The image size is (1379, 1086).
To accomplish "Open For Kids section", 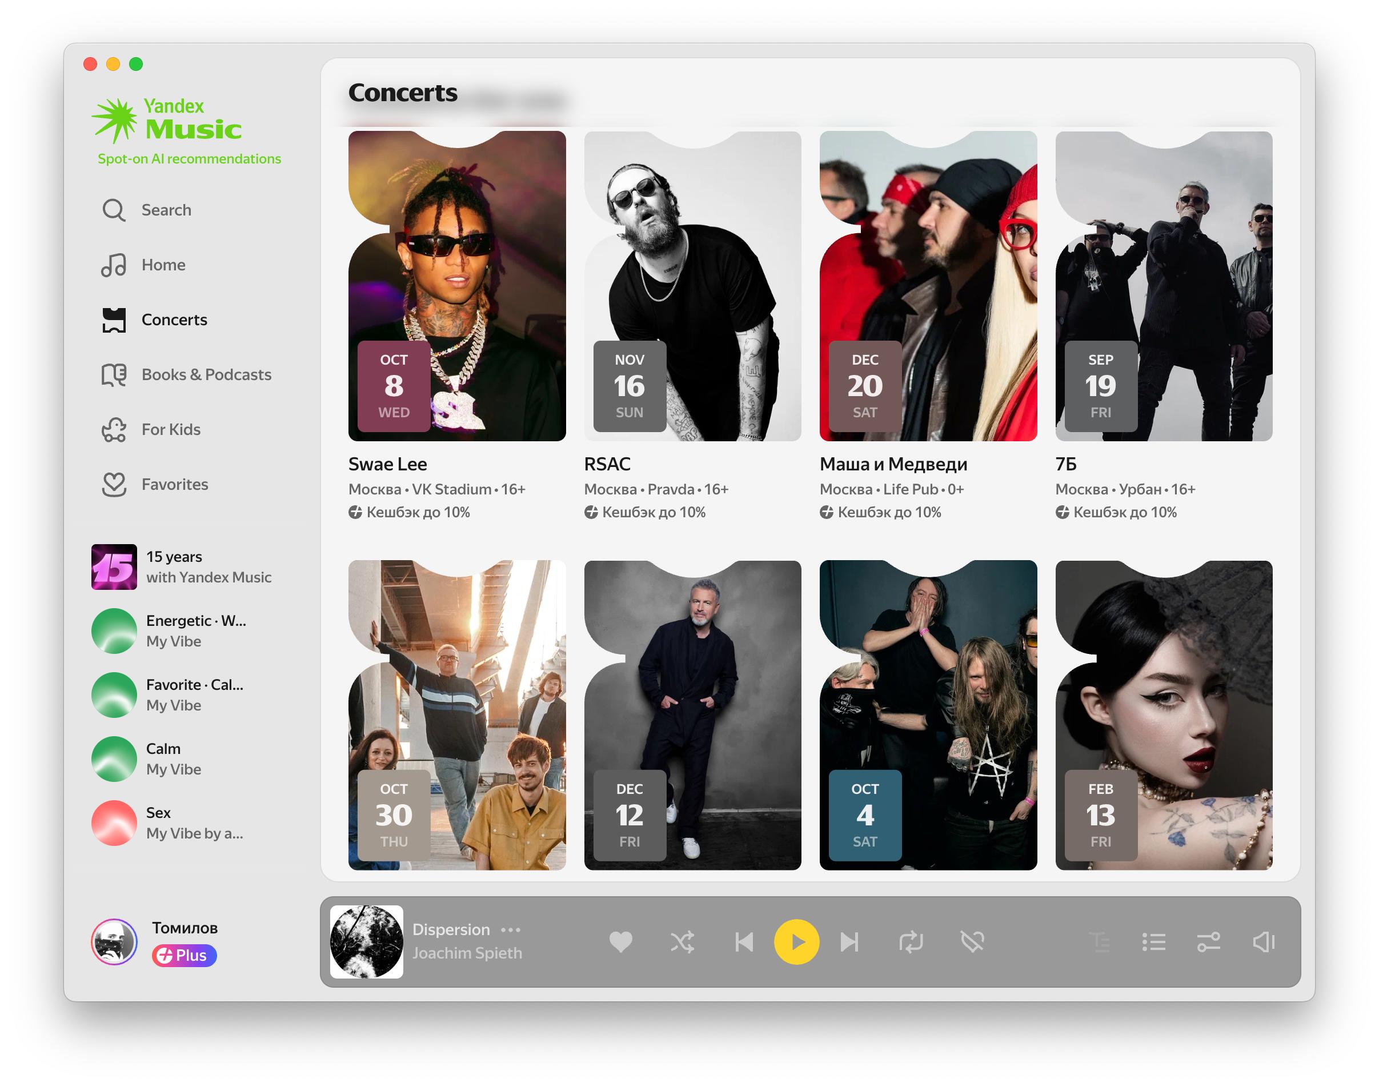I will 171,429.
